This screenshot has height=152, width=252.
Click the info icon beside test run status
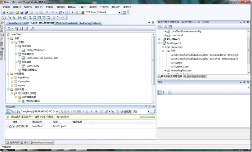[7, 117]
